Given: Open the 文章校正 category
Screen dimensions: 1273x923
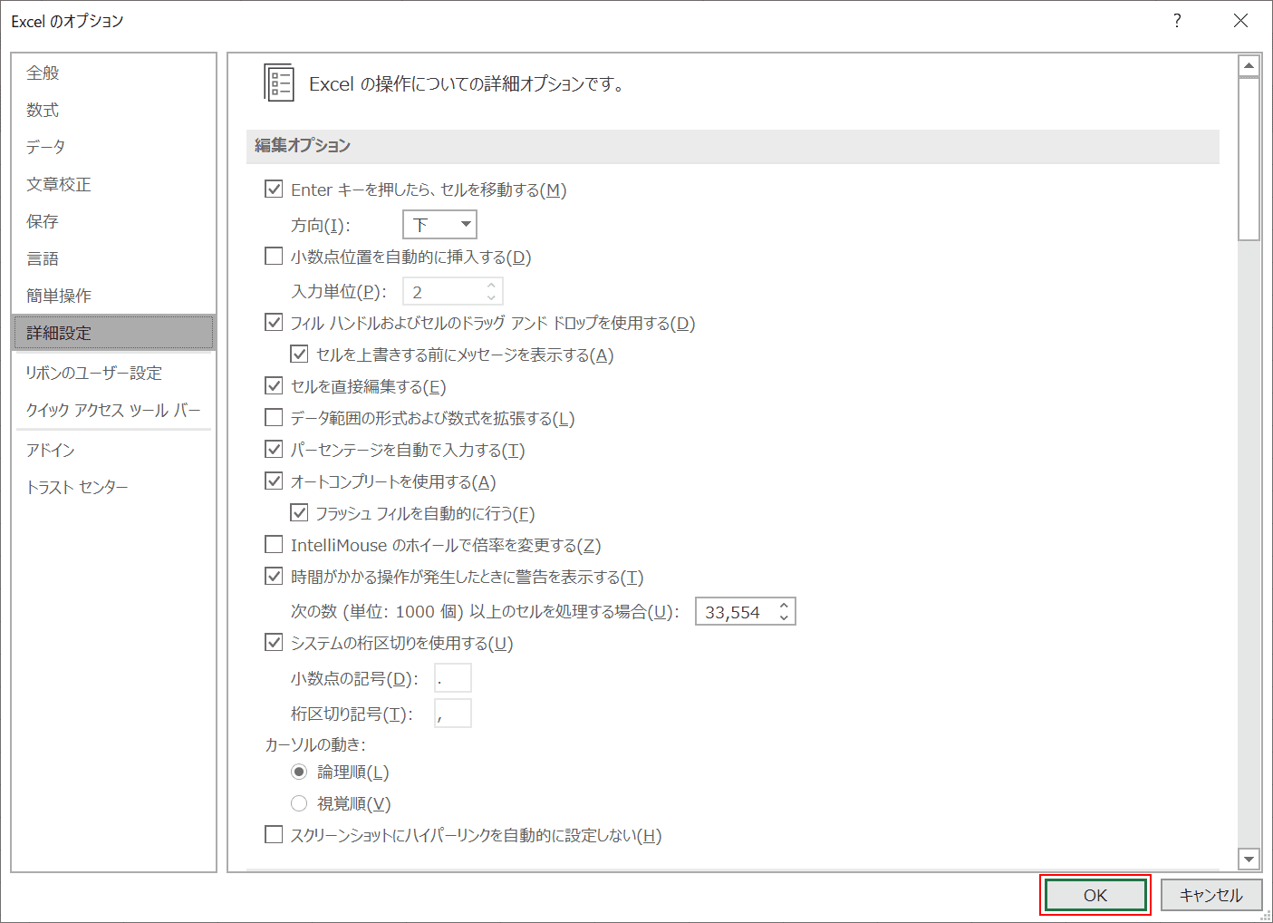Looking at the screenshot, I should tap(113, 184).
